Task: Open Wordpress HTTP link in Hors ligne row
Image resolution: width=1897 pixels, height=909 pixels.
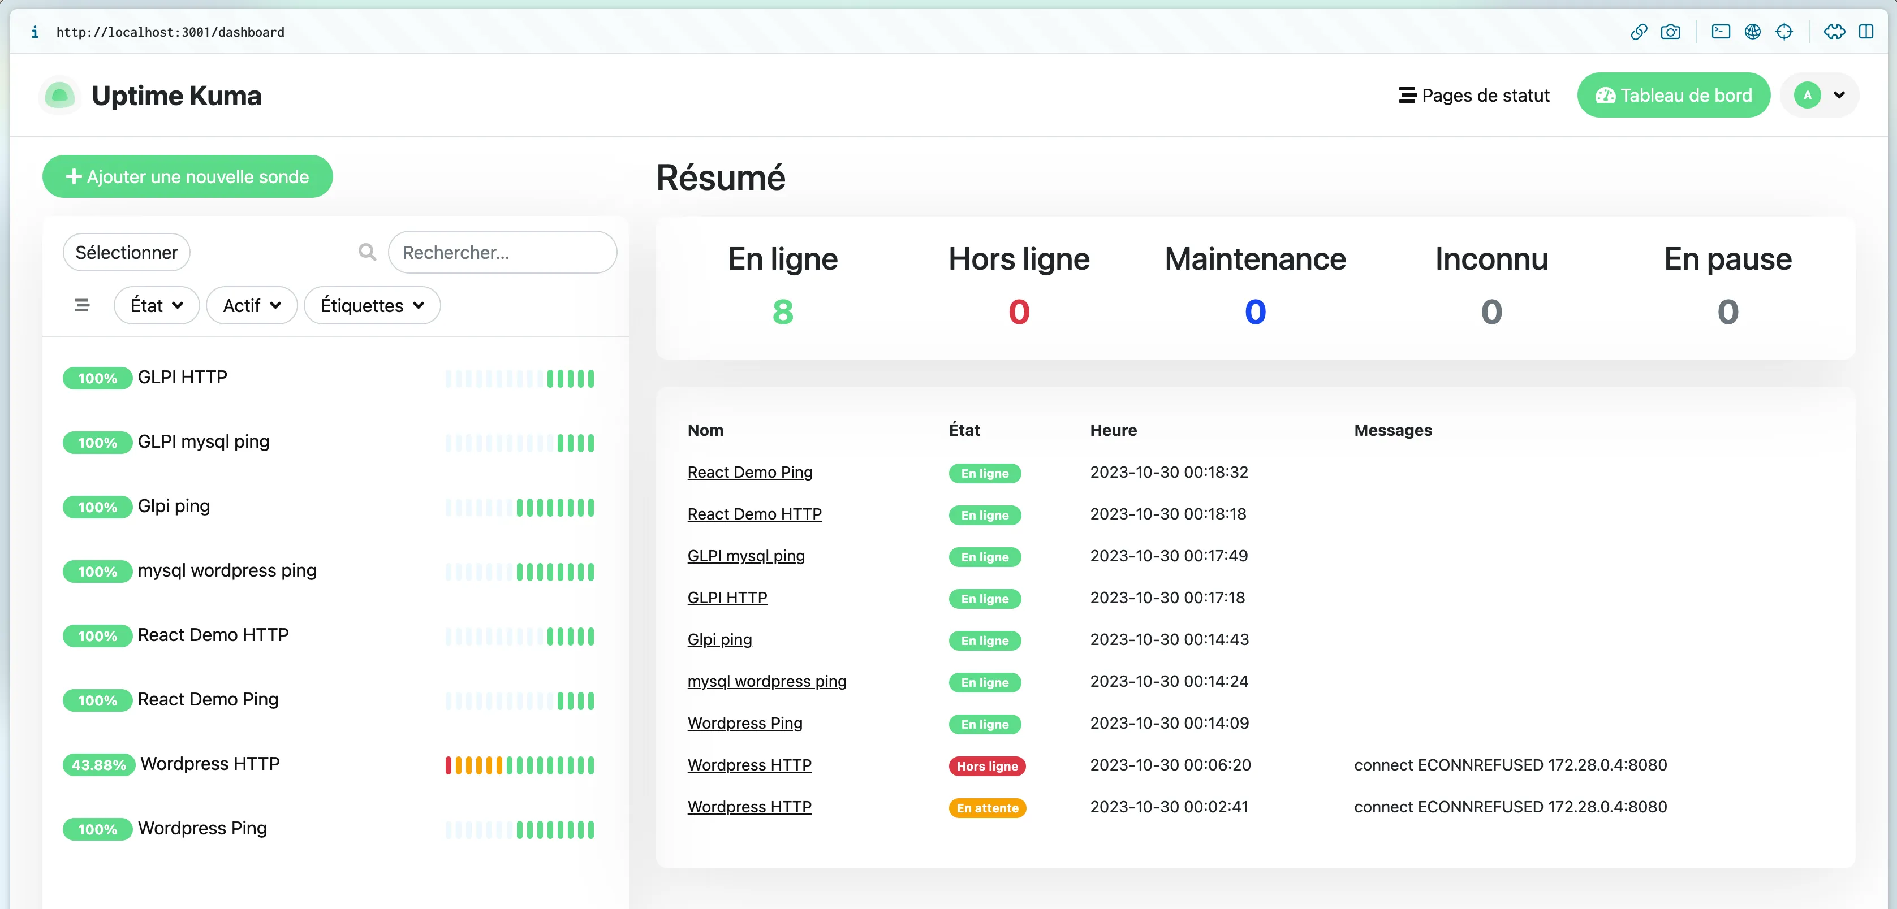Action: (x=749, y=765)
